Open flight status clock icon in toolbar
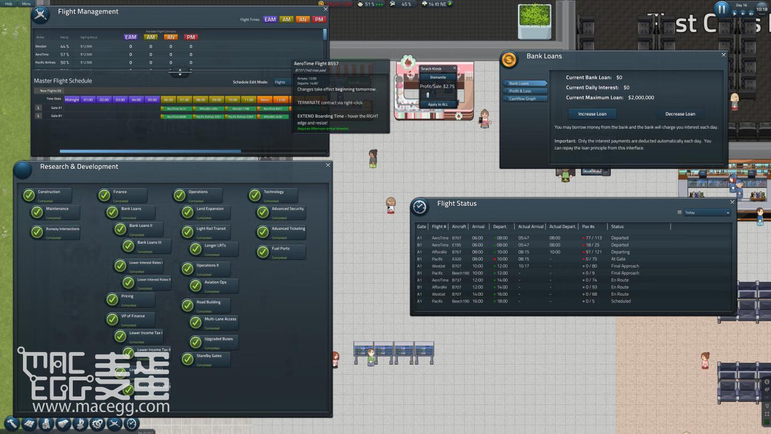This screenshot has width=771, height=434. [132, 424]
